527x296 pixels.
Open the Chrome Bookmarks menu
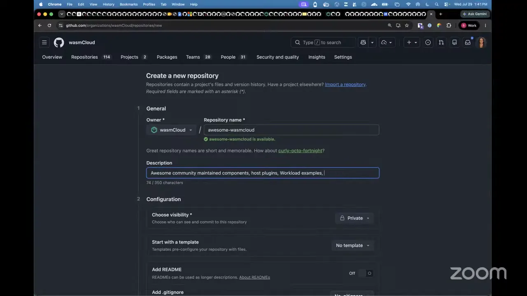point(128,4)
